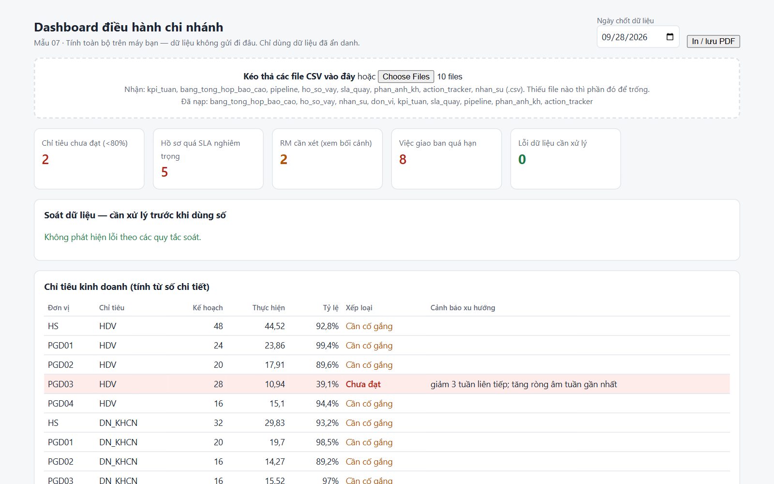
Task: Click the Thực hiện column header
Action: click(268, 308)
